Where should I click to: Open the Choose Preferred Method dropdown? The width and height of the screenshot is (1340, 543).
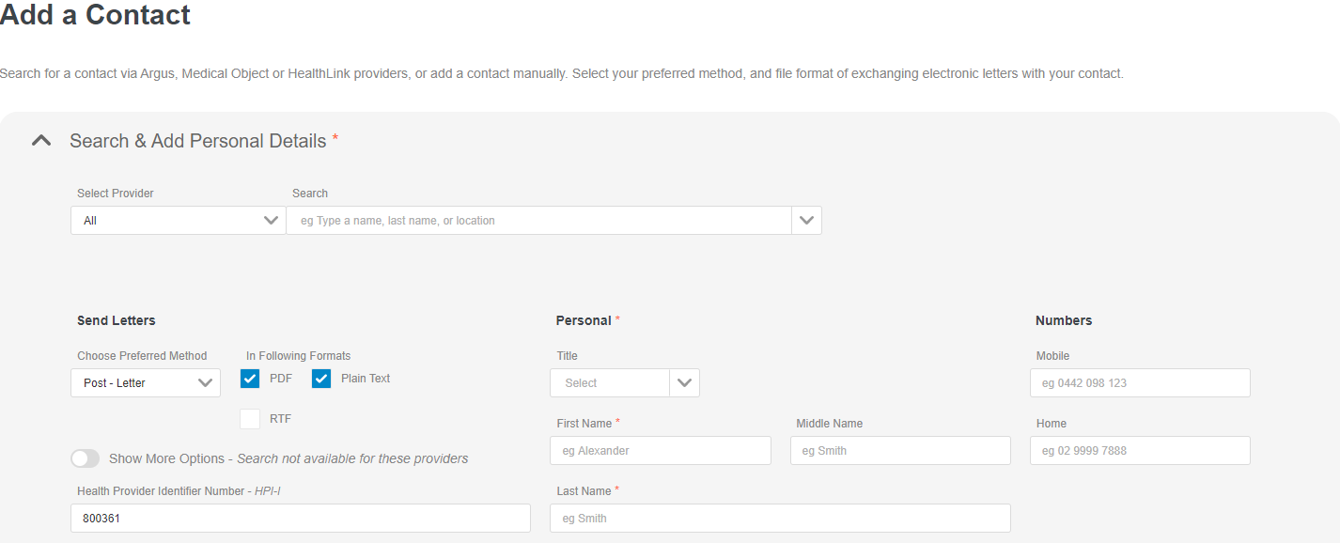point(146,382)
